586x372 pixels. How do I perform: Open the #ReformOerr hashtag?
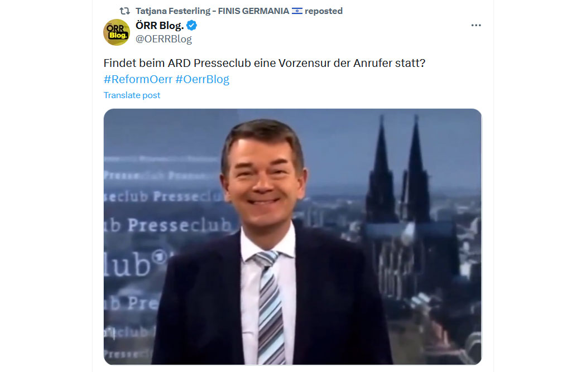pos(138,79)
